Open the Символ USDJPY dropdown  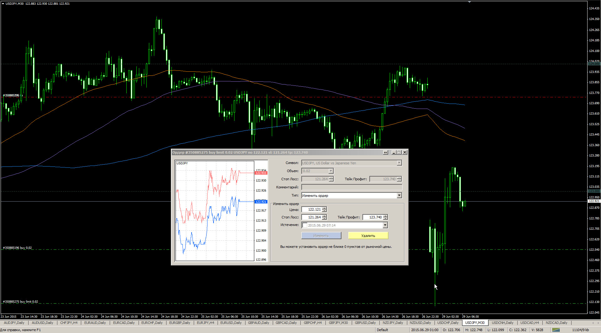point(399,163)
